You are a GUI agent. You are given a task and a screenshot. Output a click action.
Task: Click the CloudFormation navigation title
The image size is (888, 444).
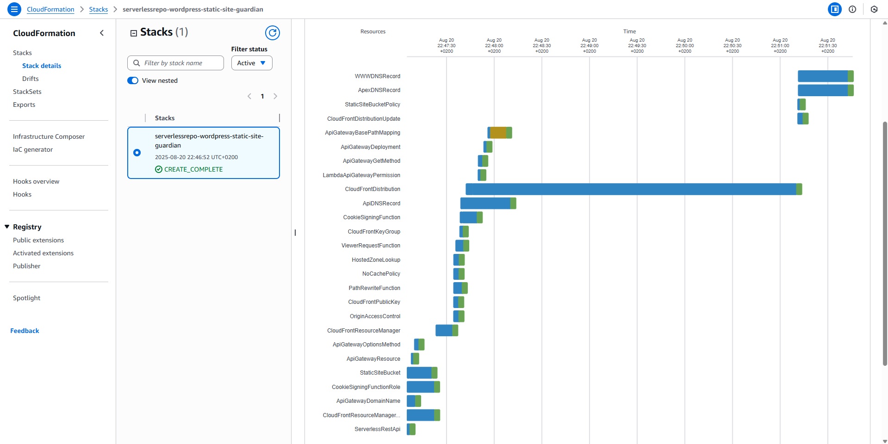tap(44, 33)
